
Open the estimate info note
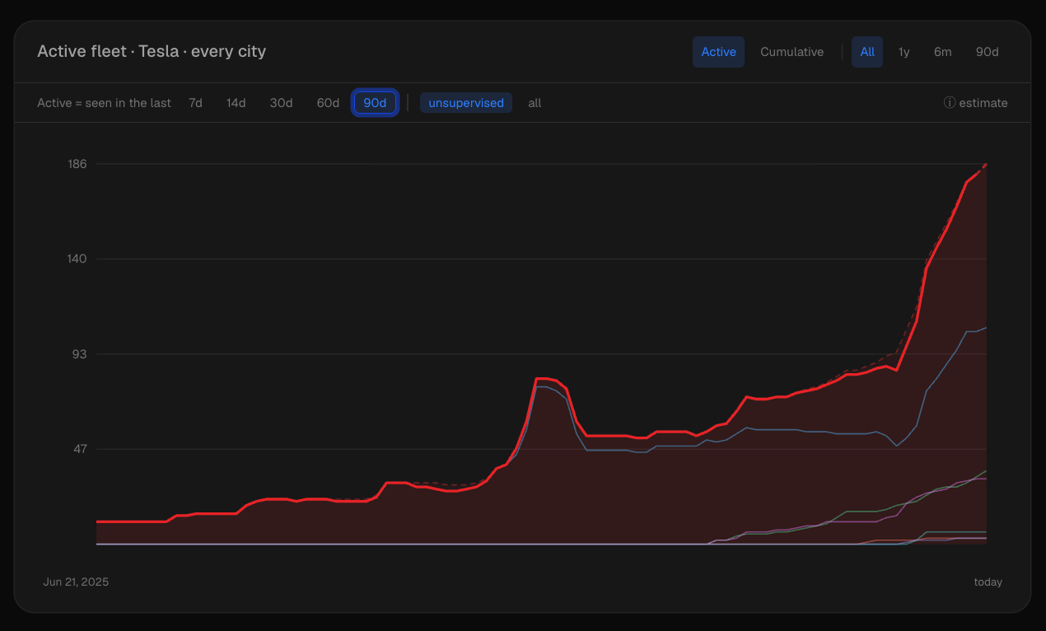click(x=975, y=103)
